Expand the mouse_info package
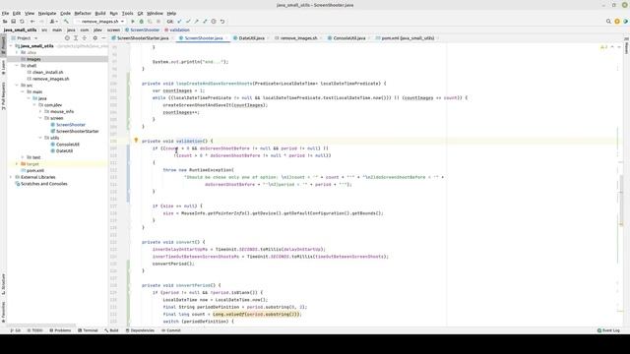 click(40, 111)
